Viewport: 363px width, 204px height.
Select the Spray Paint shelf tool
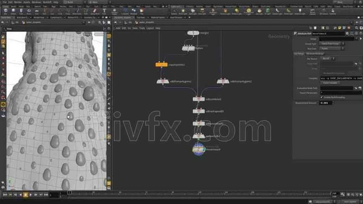94,11
